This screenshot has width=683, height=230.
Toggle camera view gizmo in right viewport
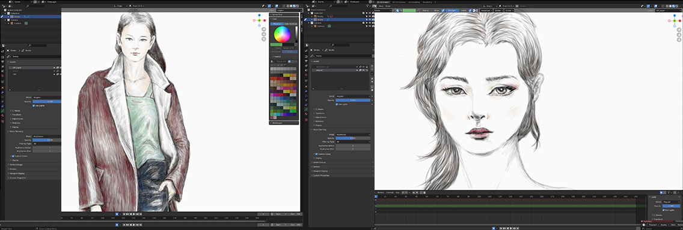click(x=679, y=40)
